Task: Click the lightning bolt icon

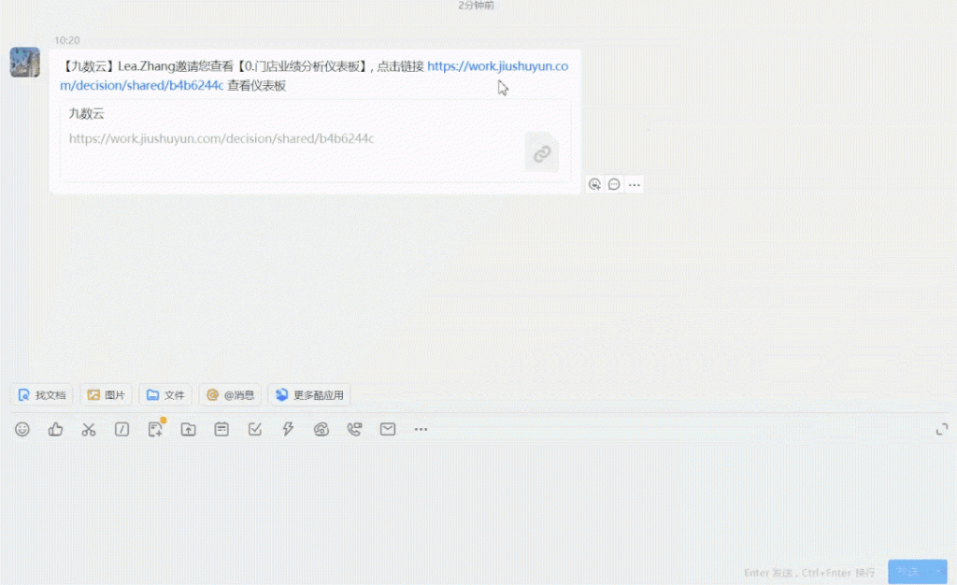Action: pos(288,429)
